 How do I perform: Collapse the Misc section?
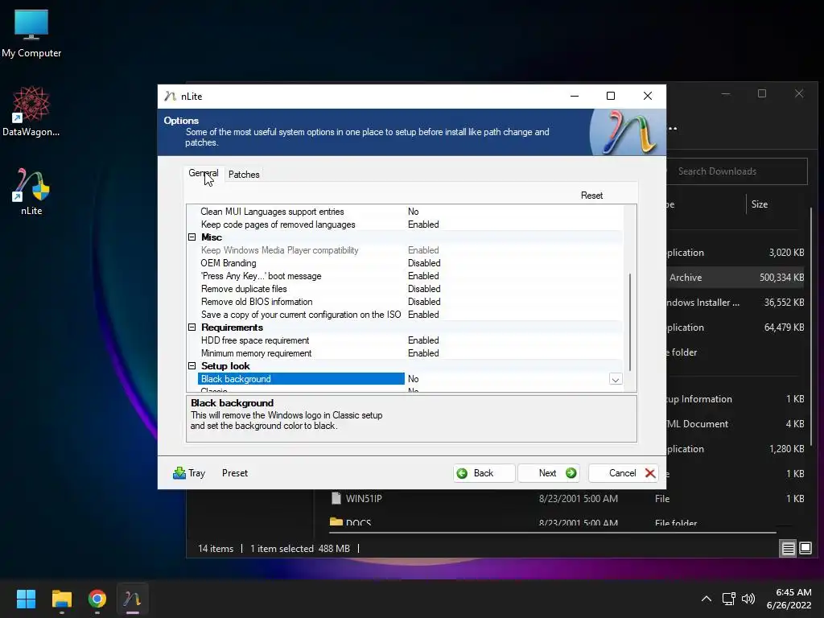192,237
